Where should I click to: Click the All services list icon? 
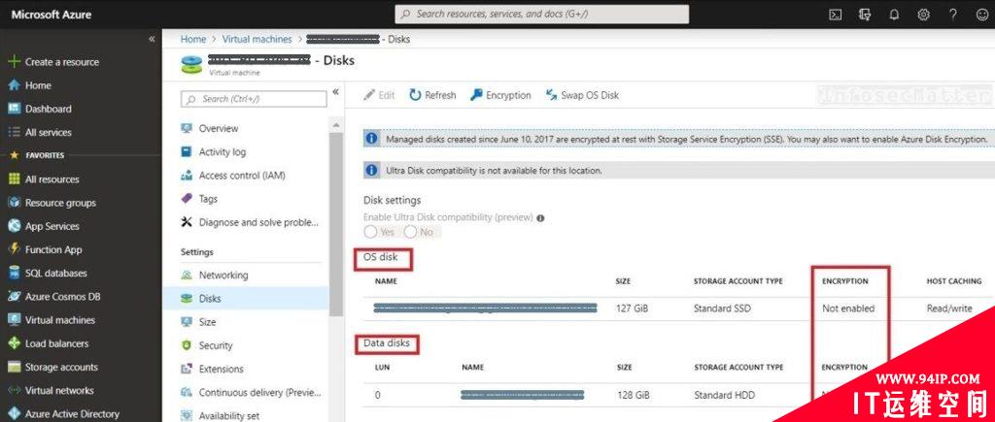(14, 133)
